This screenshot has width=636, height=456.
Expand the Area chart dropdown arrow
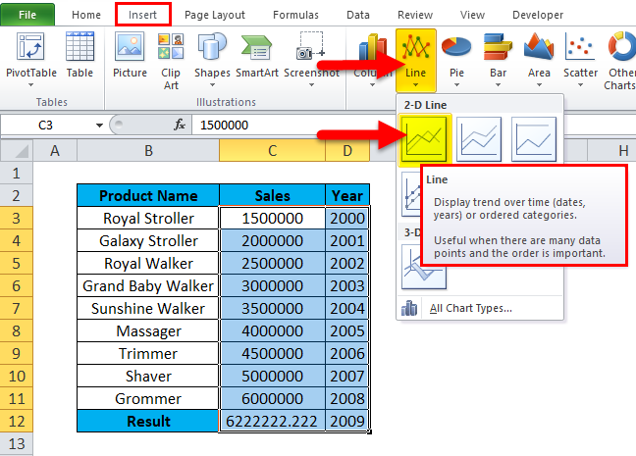click(539, 85)
